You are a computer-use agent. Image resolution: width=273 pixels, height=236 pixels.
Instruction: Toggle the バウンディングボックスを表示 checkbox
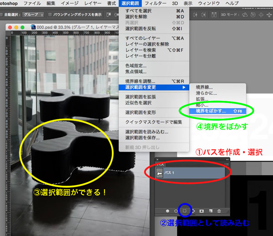(x=51, y=15)
